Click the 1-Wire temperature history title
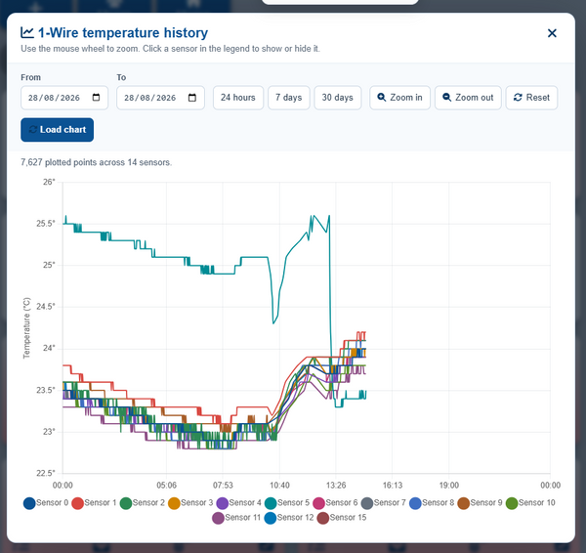The image size is (586, 553). pyautogui.click(x=123, y=33)
